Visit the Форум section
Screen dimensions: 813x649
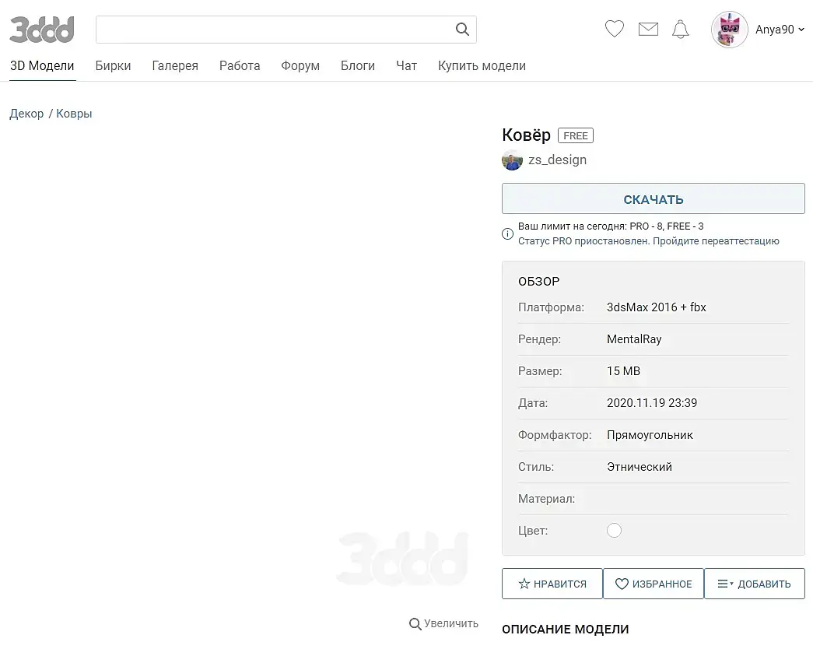(300, 66)
